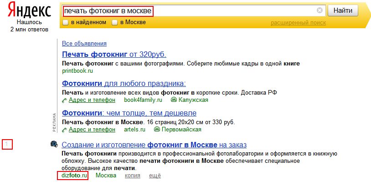The width and height of the screenshot is (371, 186).
Task: Open ad 'Печать фотокниг от 320руб.'
Action: 114,54
